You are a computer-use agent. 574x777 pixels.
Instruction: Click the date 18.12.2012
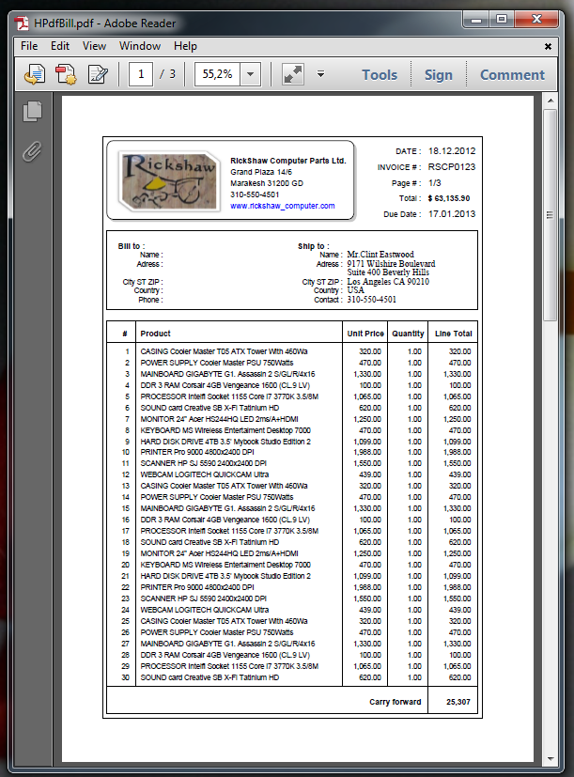pyautogui.click(x=452, y=151)
